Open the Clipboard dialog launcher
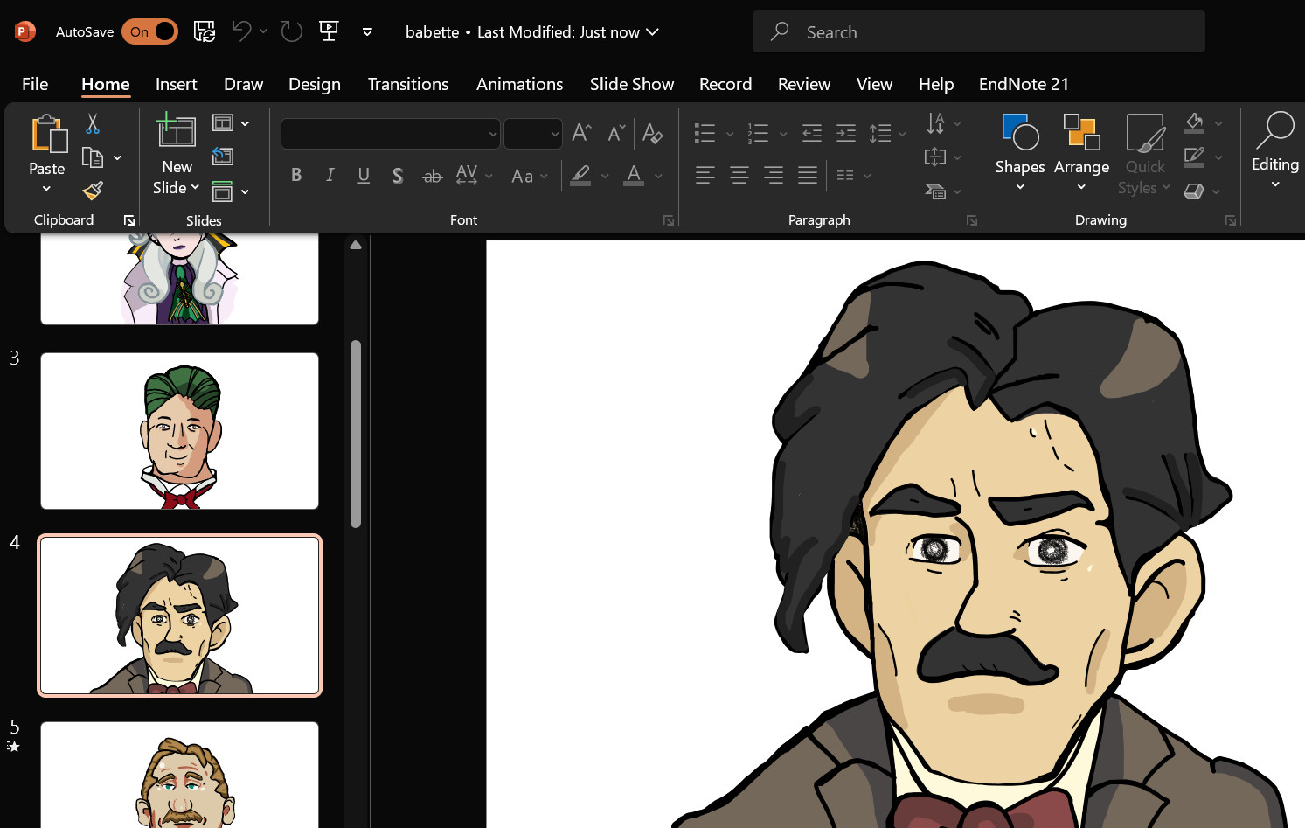 click(129, 220)
